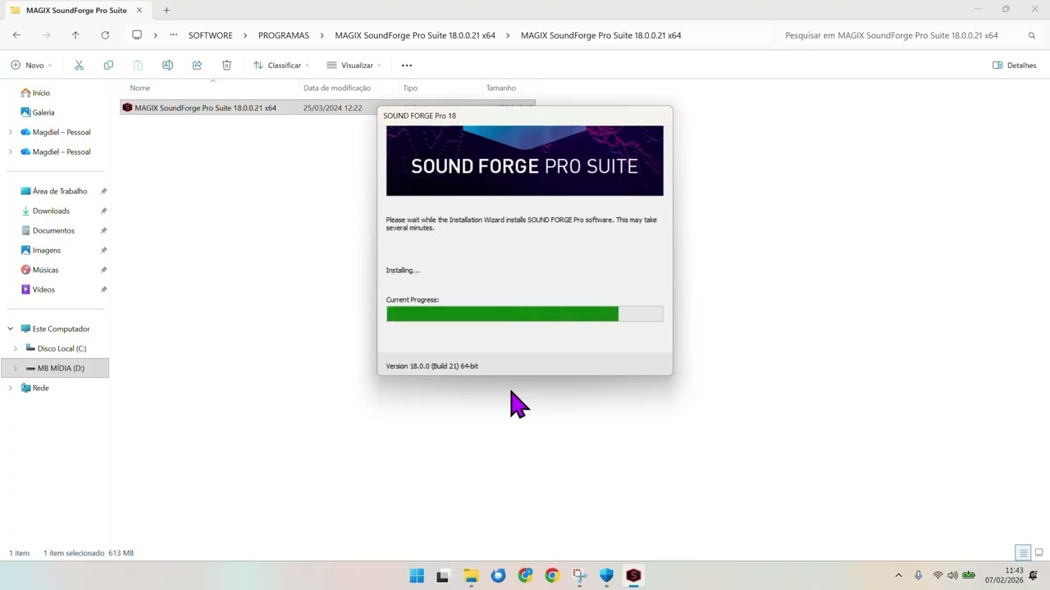
Task: Refresh the Explorer folder view
Action: coord(105,35)
